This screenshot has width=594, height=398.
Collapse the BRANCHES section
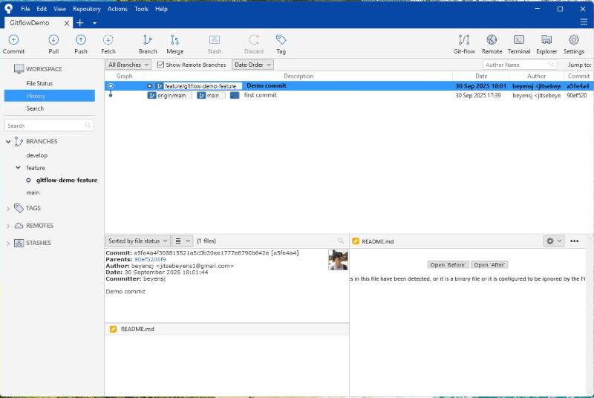point(8,141)
